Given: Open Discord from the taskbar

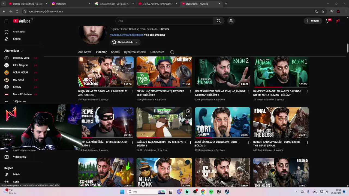Looking at the screenshot, I should click(x=179, y=192).
